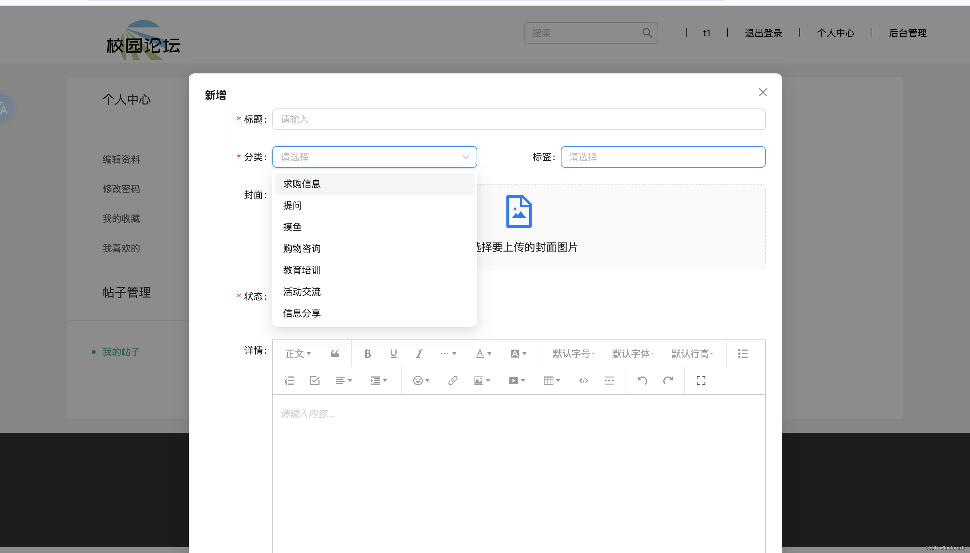Enter fullscreen editor mode

(x=700, y=381)
